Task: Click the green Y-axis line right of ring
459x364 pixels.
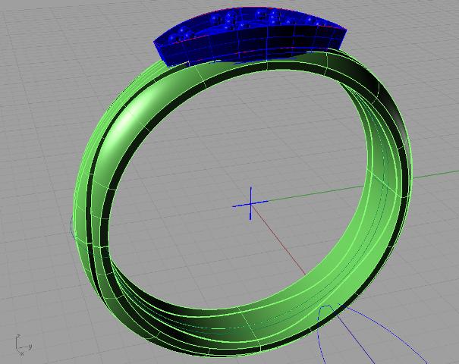Action: (432, 175)
